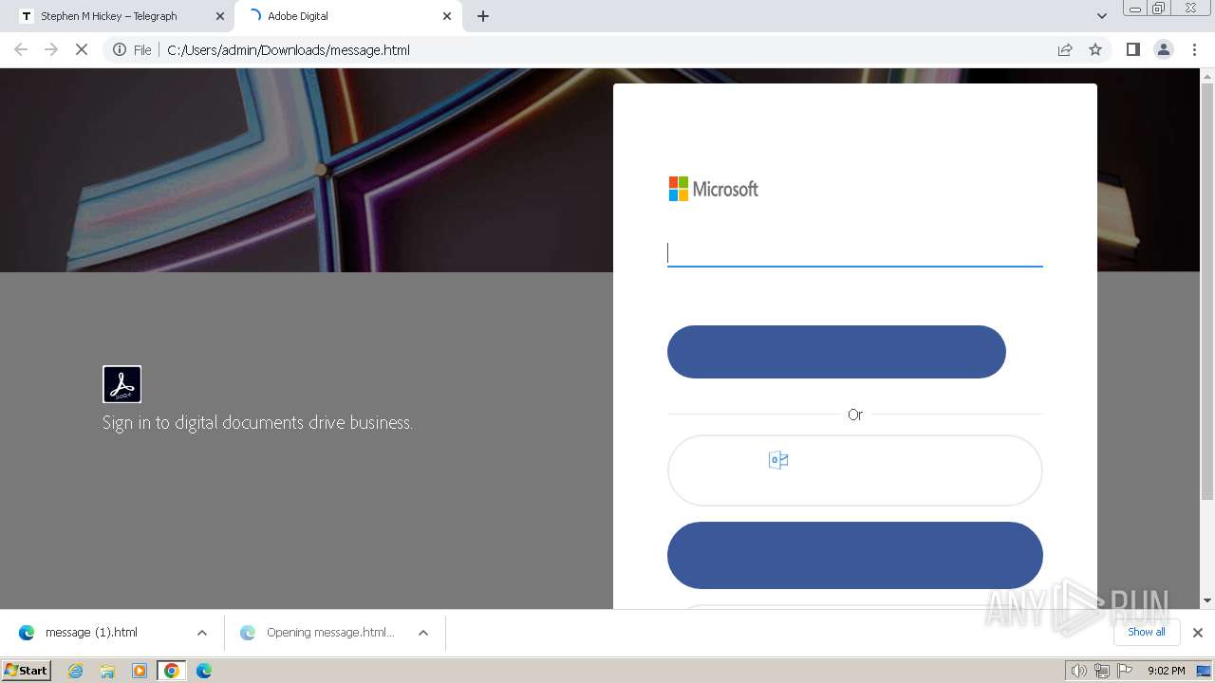Go forward to the next page
1215x683 pixels.
click(x=51, y=49)
